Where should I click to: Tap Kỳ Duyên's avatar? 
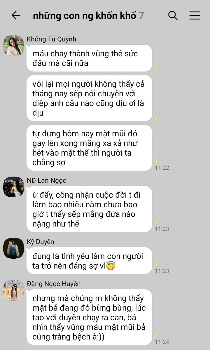pyautogui.click(x=14, y=248)
